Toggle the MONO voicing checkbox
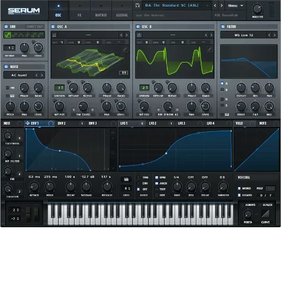The height and width of the screenshot is (281, 281). click(x=239, y=188)
